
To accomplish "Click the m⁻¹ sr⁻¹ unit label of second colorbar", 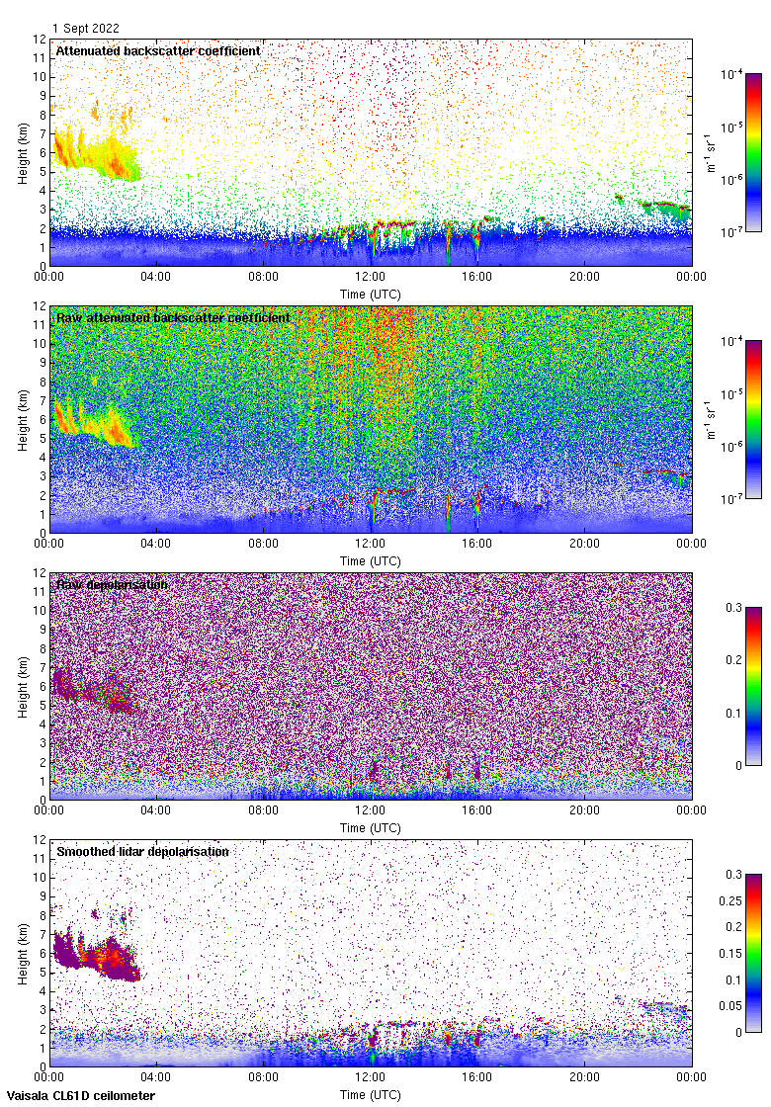I will point(711,419).
